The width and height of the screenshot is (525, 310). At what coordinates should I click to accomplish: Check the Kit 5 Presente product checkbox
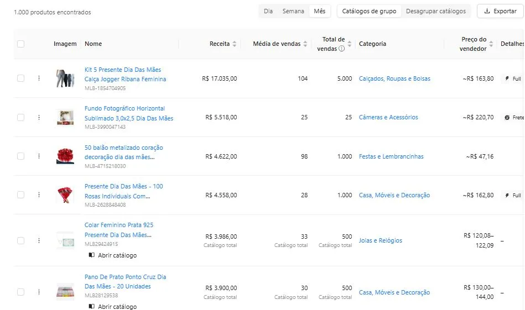tap(20, 78)
